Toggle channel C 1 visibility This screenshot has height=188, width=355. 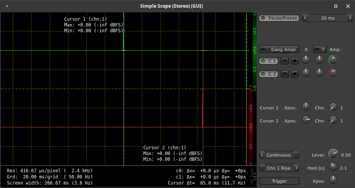coord(269,61)
